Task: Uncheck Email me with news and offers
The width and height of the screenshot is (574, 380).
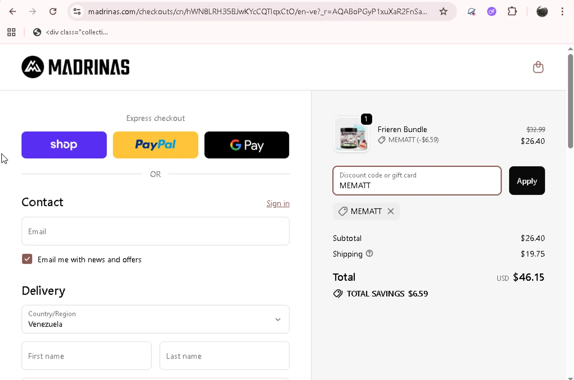Action: (x=27, y=259)
